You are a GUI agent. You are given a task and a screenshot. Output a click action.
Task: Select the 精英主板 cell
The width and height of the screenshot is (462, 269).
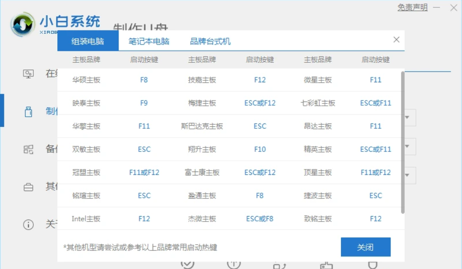[318, 149]
